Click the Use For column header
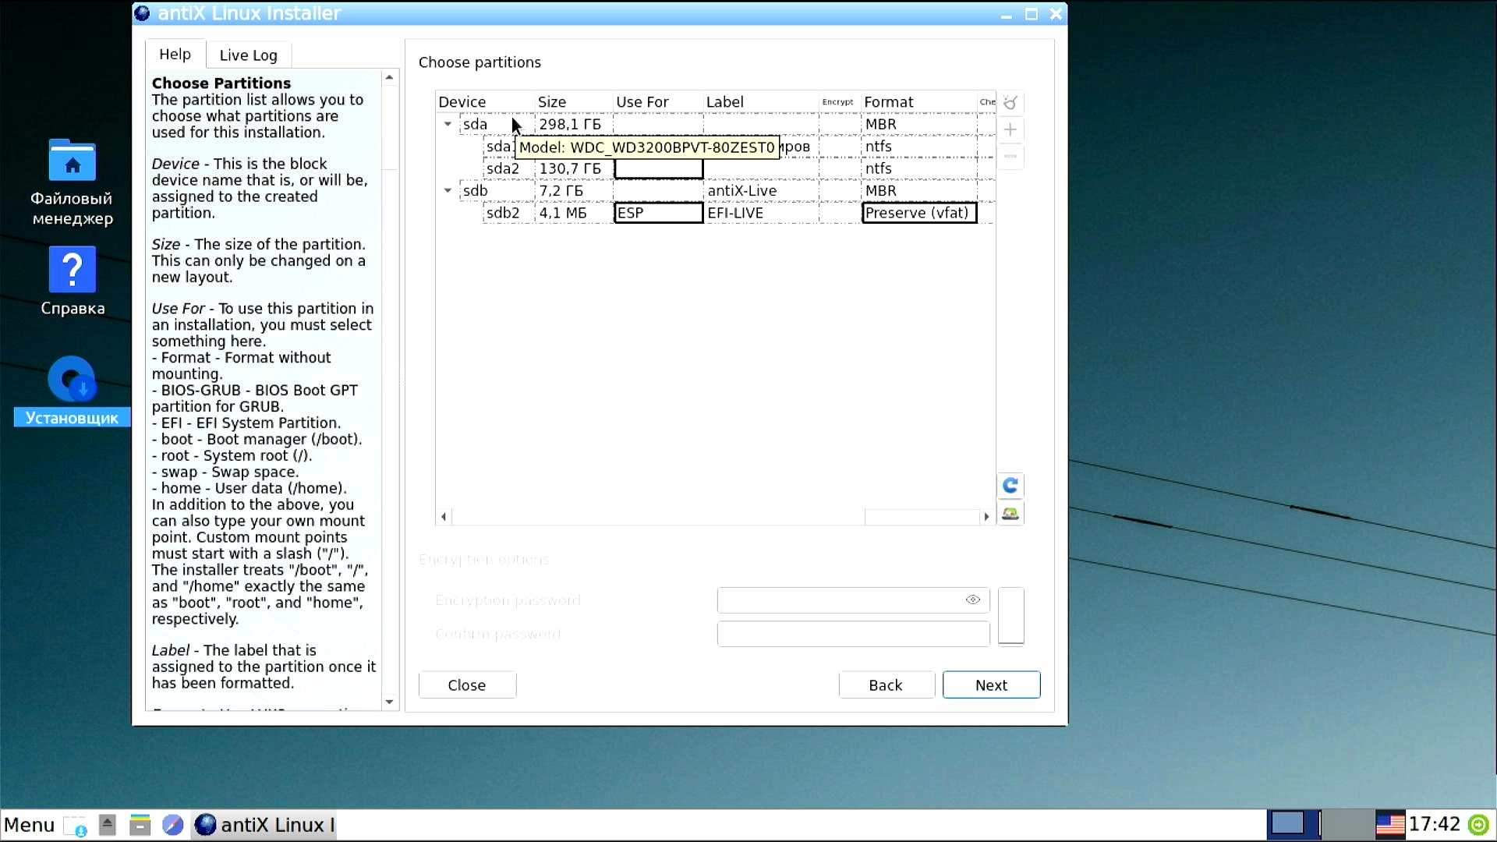This screenshot has width=1497, height=842. pos(658,102)
